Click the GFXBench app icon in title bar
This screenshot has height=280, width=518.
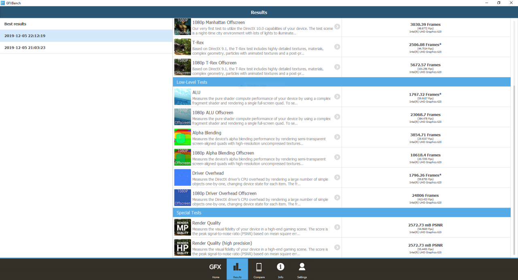(3, 3)
